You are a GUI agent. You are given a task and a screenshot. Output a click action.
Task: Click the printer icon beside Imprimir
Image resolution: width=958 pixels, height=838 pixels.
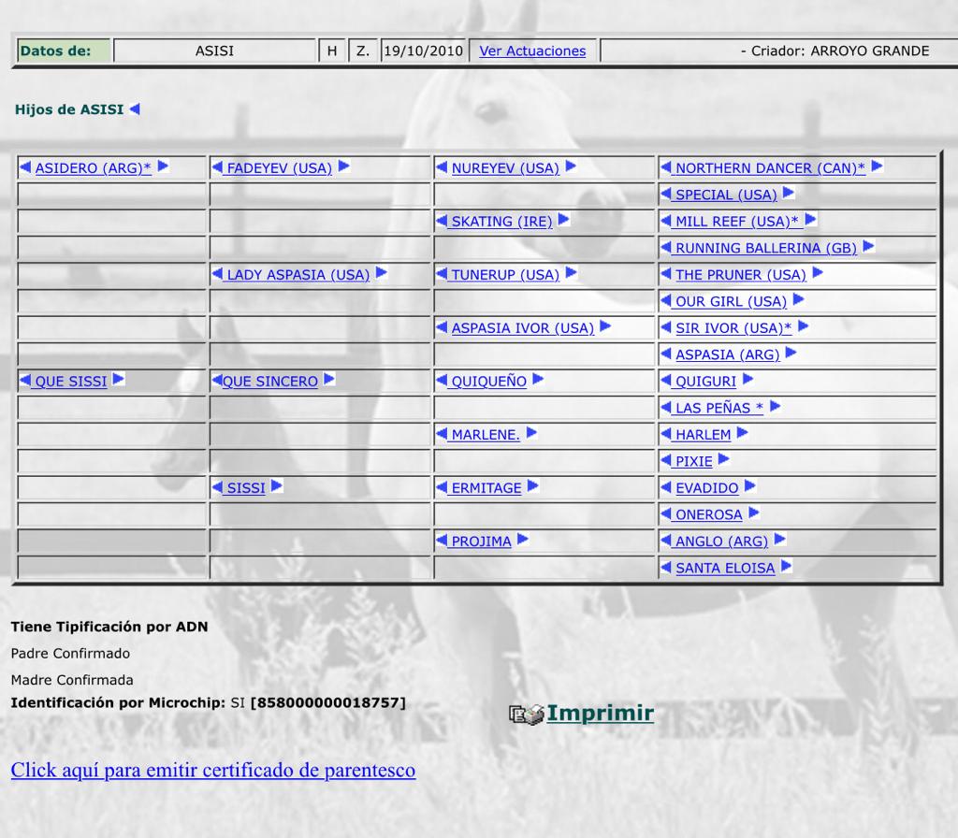click(526, 715)
